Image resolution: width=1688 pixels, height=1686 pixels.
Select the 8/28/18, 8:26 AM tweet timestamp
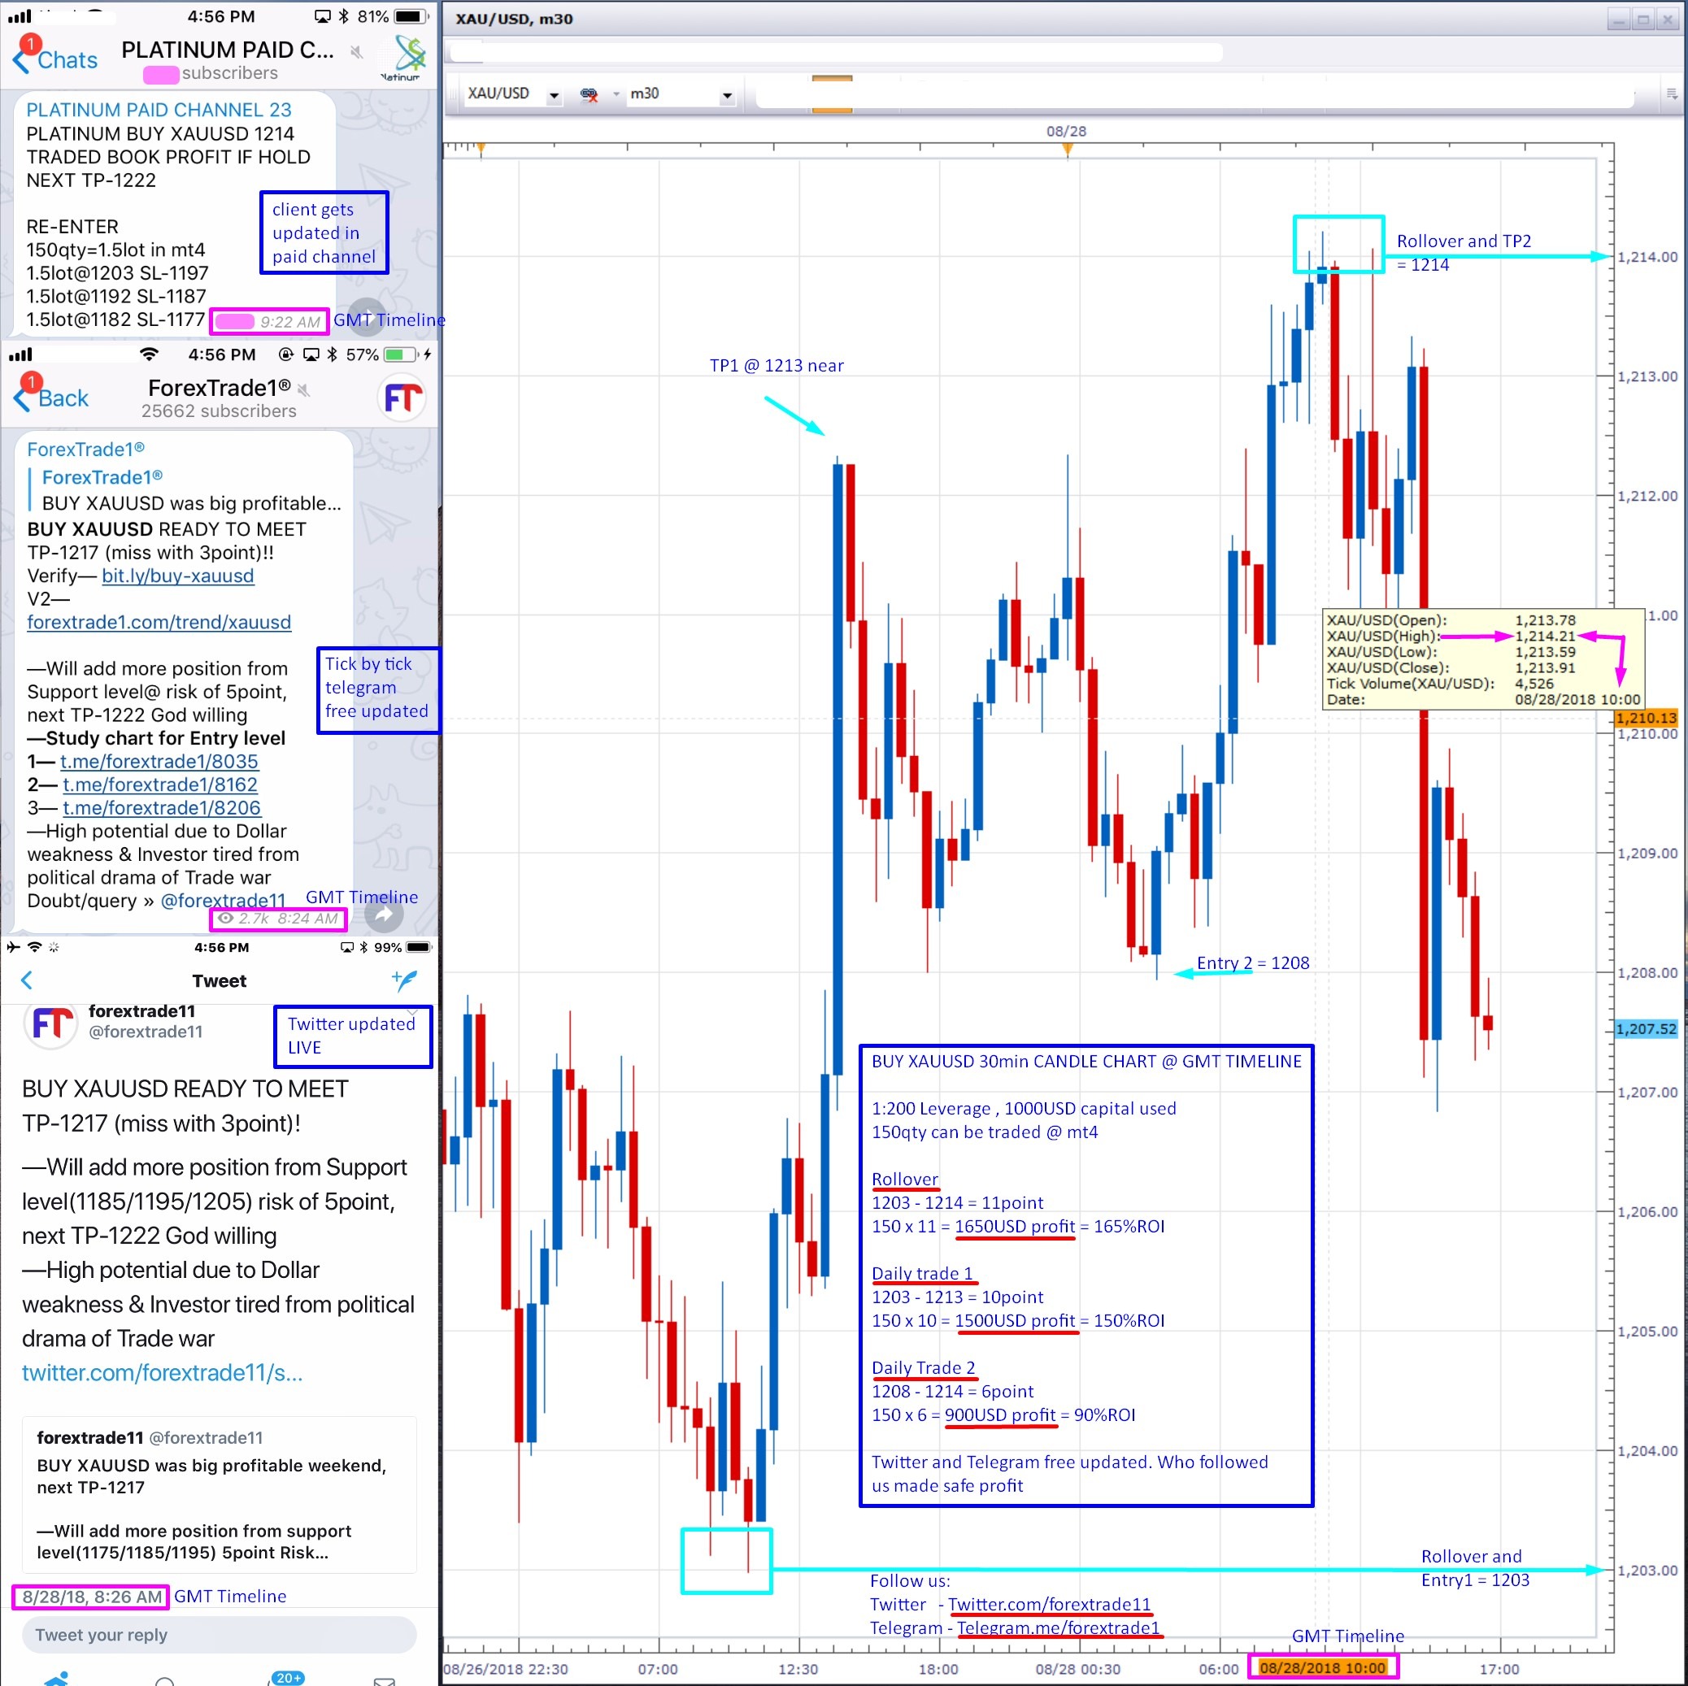coord(92,1596)
